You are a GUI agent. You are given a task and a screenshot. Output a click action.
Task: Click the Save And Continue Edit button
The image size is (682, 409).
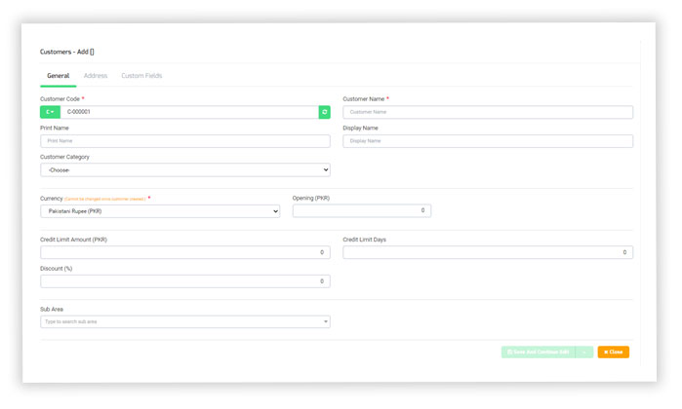tap(538, 352)
